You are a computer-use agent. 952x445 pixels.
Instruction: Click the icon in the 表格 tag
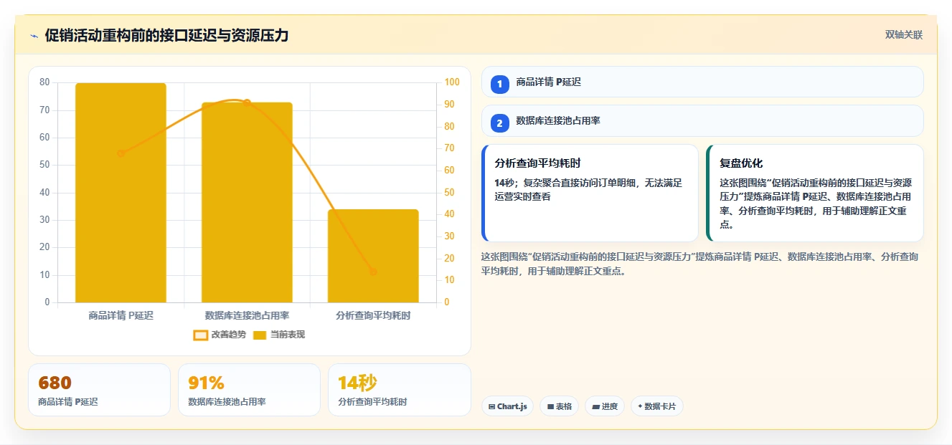(x=550, y=406)
